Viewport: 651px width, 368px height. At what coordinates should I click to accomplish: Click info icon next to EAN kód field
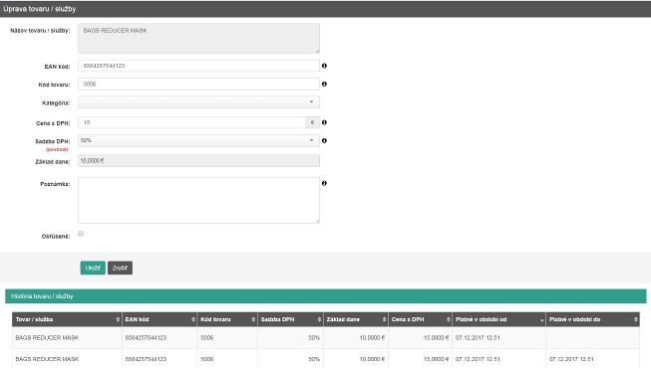[324, 66]
